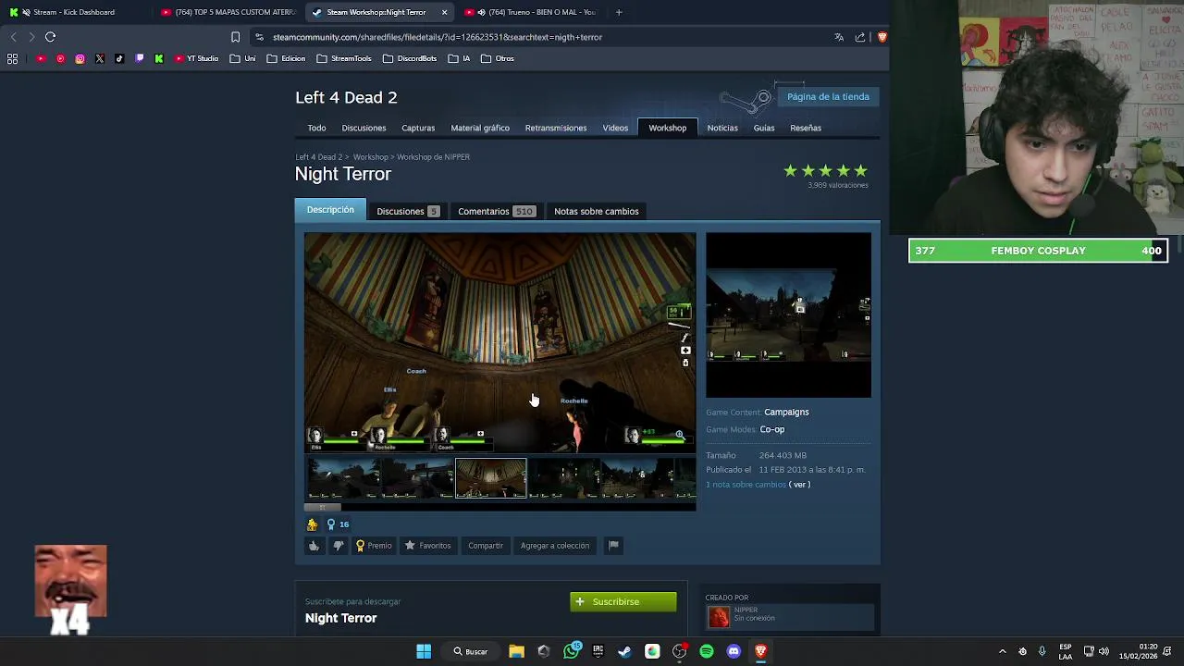Open the X (Twitter) bookmark icon
Screen dimensions: 1184x666
100,58
